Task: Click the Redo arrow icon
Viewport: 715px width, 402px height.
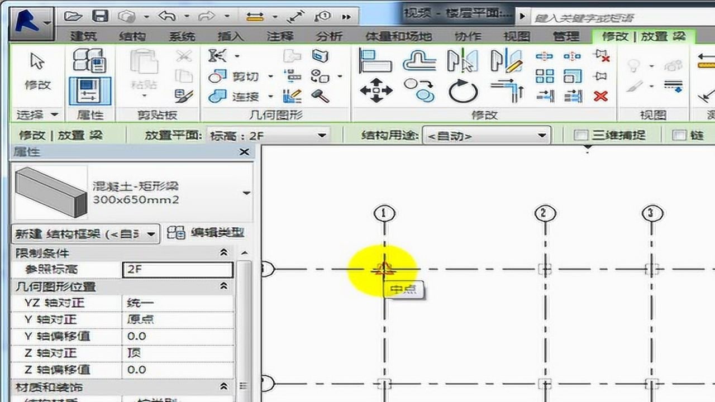Action: coord(207,16)
